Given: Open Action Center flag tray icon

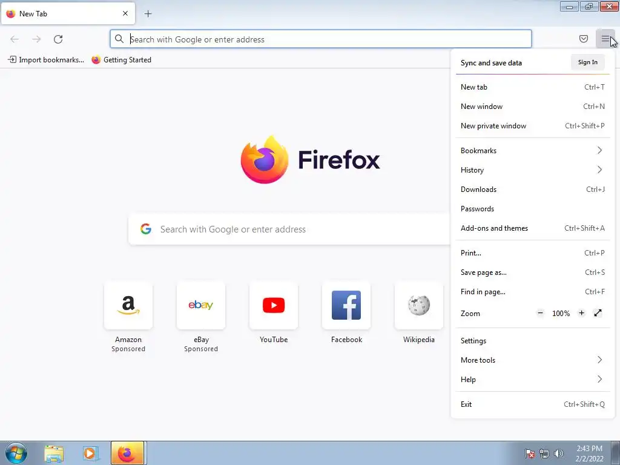Looking at the screenshot, I should point(530,453).
